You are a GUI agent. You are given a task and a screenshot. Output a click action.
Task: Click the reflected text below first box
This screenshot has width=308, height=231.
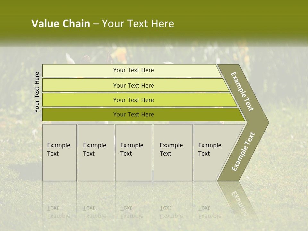[x=58, y=212]
